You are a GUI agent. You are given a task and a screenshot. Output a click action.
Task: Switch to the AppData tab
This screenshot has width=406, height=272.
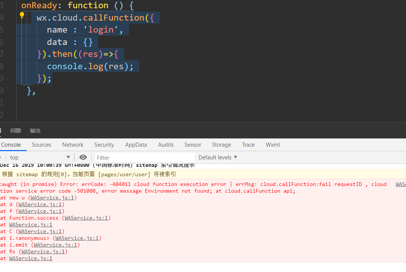[136, 145]
